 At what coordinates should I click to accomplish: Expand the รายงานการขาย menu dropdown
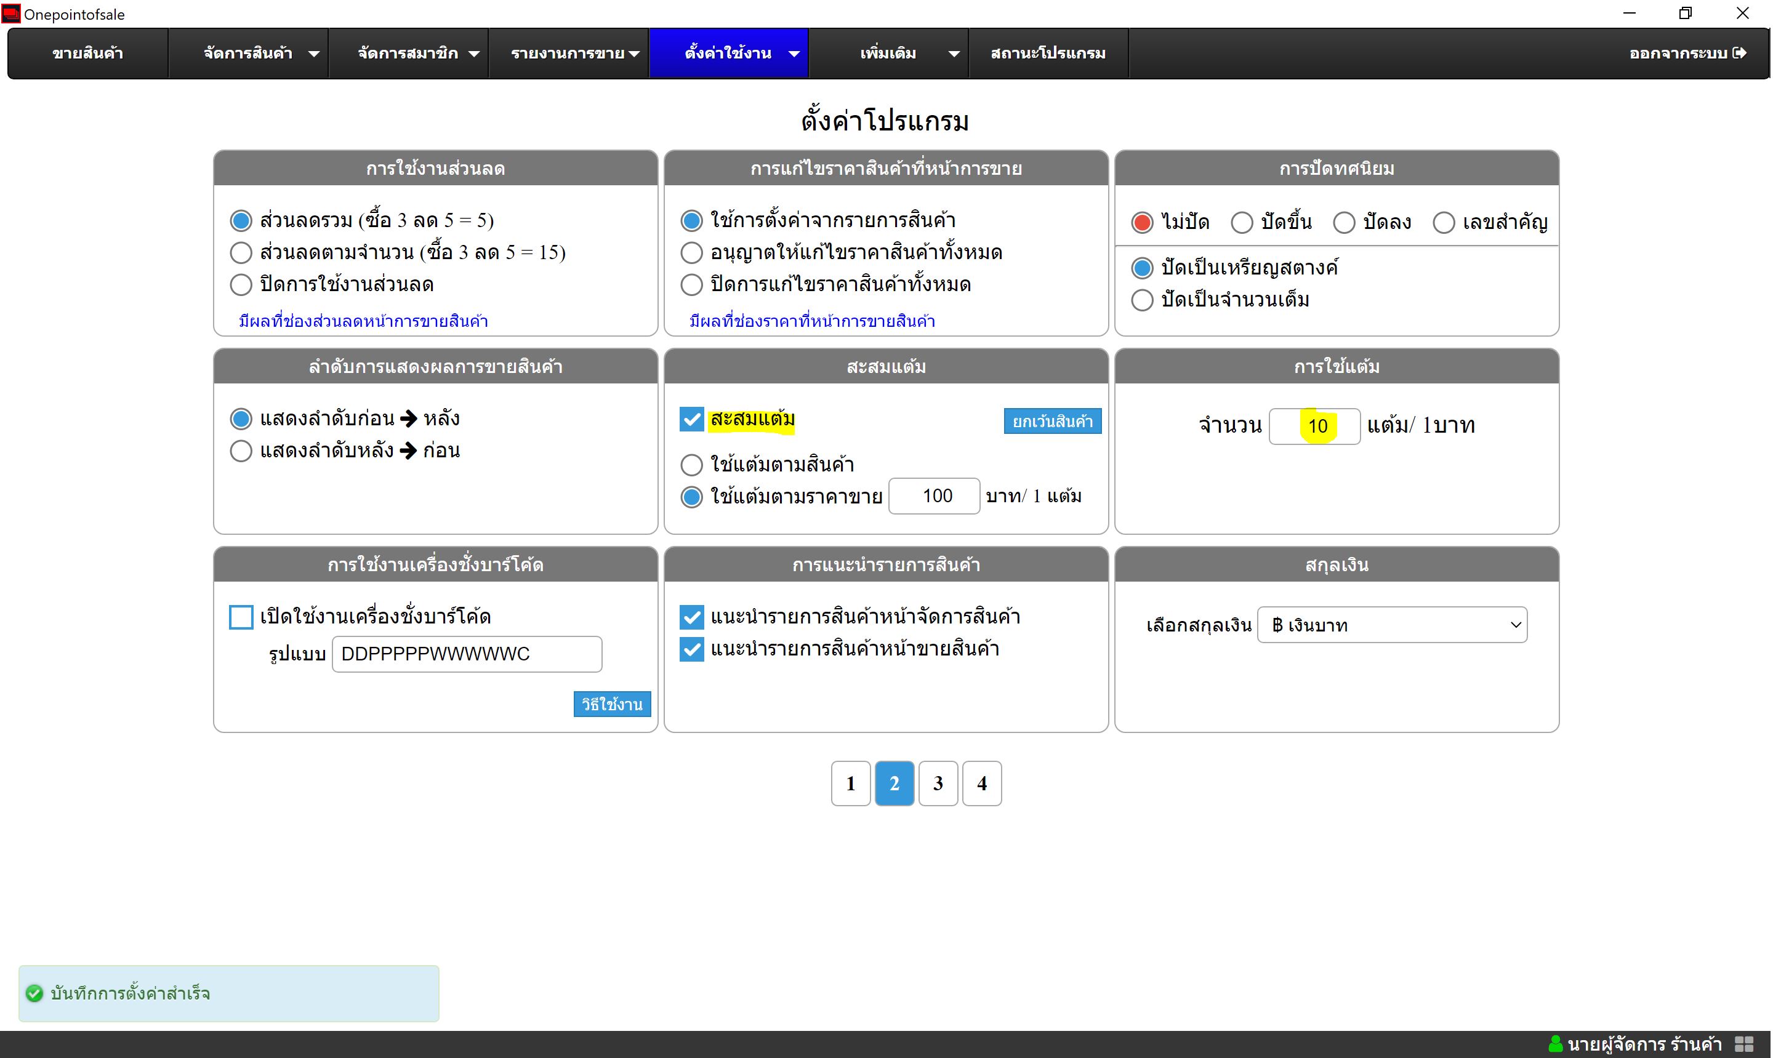click(x=633, y=54)
